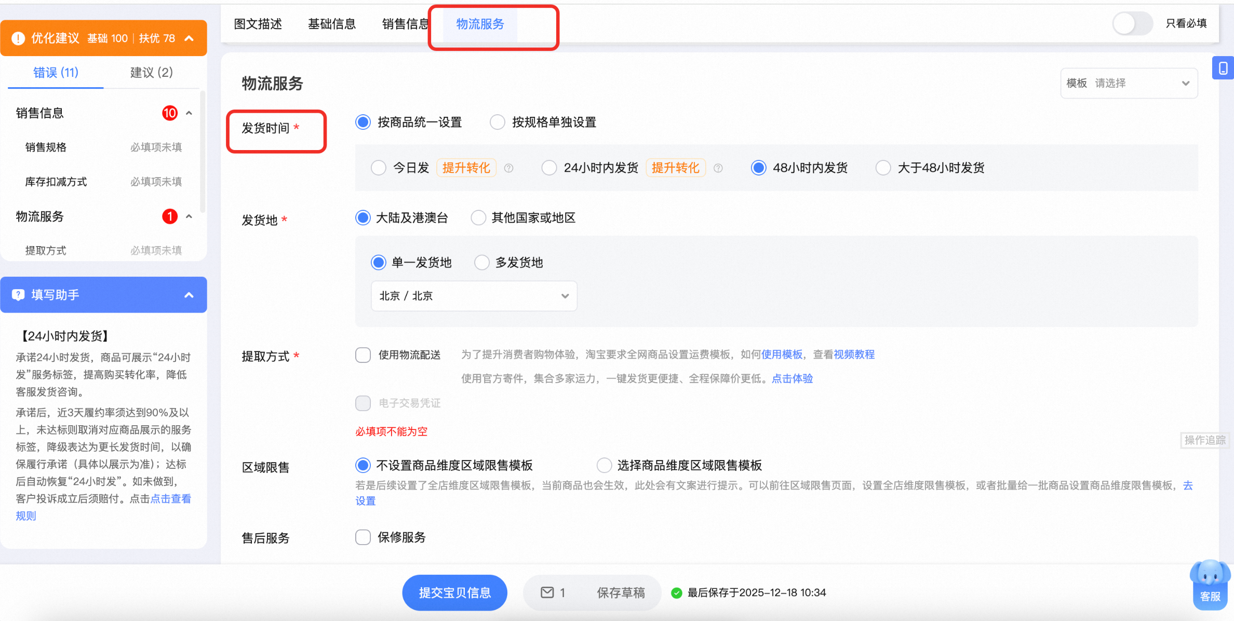The height and width of the screenshot is (621, 1234).
Task: Click the 保存草稿 button
Action: pos(621,592)
